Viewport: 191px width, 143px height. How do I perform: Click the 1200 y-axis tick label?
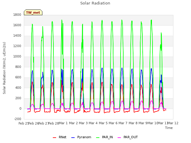point(17,46)
